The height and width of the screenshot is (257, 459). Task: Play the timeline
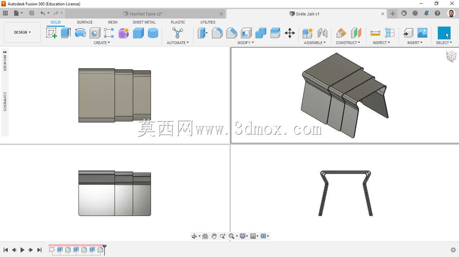tap(23, 250)
